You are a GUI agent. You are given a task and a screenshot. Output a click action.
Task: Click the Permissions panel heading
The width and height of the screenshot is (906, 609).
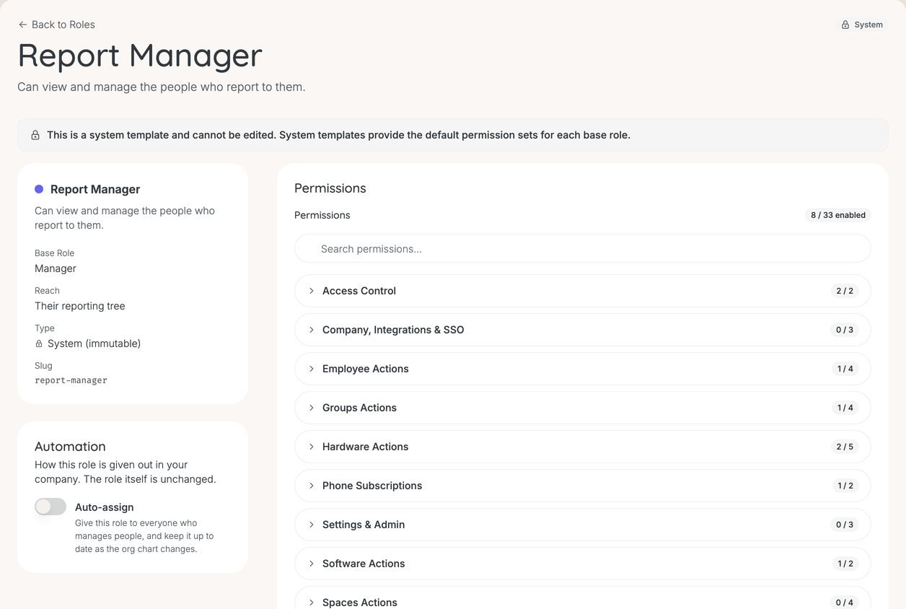pos(330,188)
